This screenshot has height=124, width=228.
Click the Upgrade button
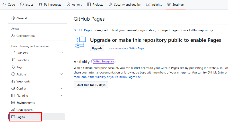tap(97, 48)
